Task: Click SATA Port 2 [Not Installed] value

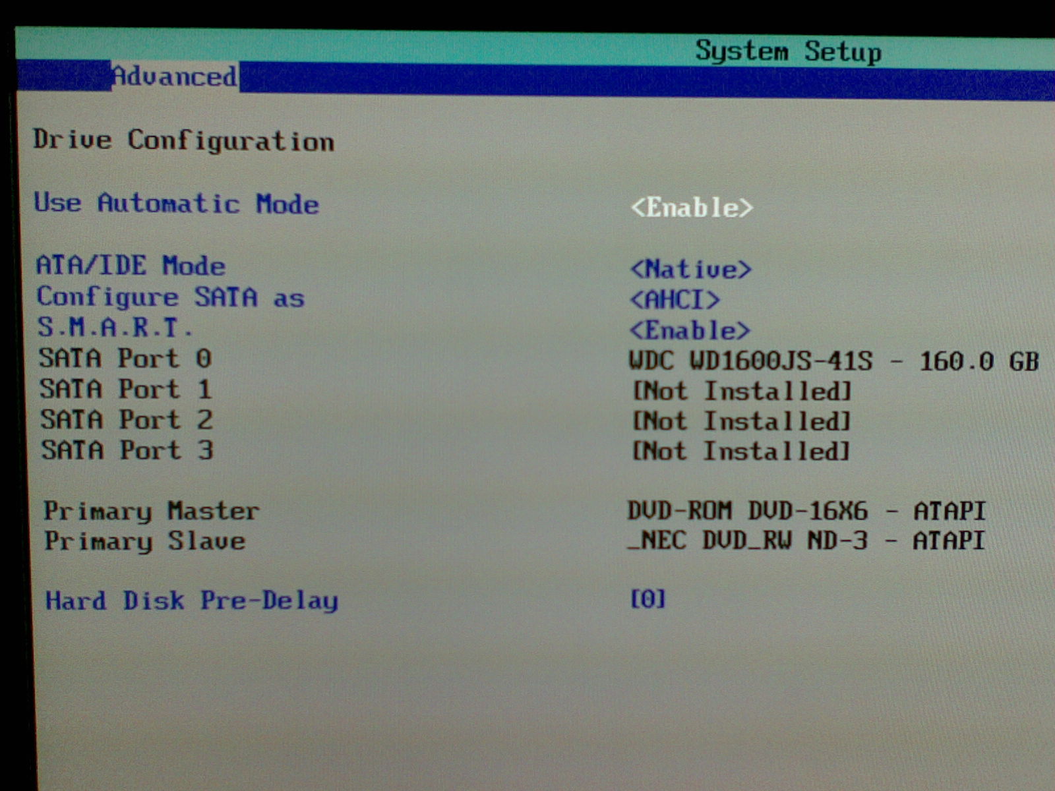Action: coord(742,421)
